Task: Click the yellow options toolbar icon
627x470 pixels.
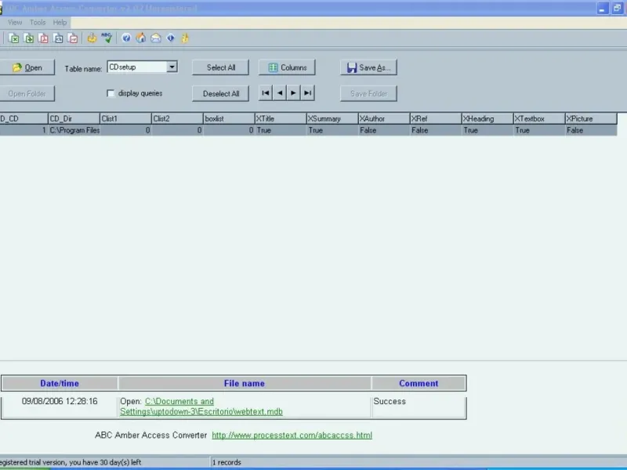Action: pos(92,38)
